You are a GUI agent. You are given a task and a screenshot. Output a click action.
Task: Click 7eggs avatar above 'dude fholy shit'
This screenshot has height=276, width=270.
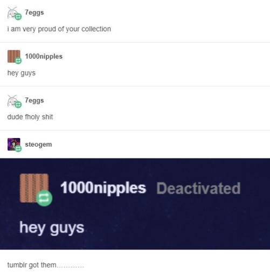[13, 101]
